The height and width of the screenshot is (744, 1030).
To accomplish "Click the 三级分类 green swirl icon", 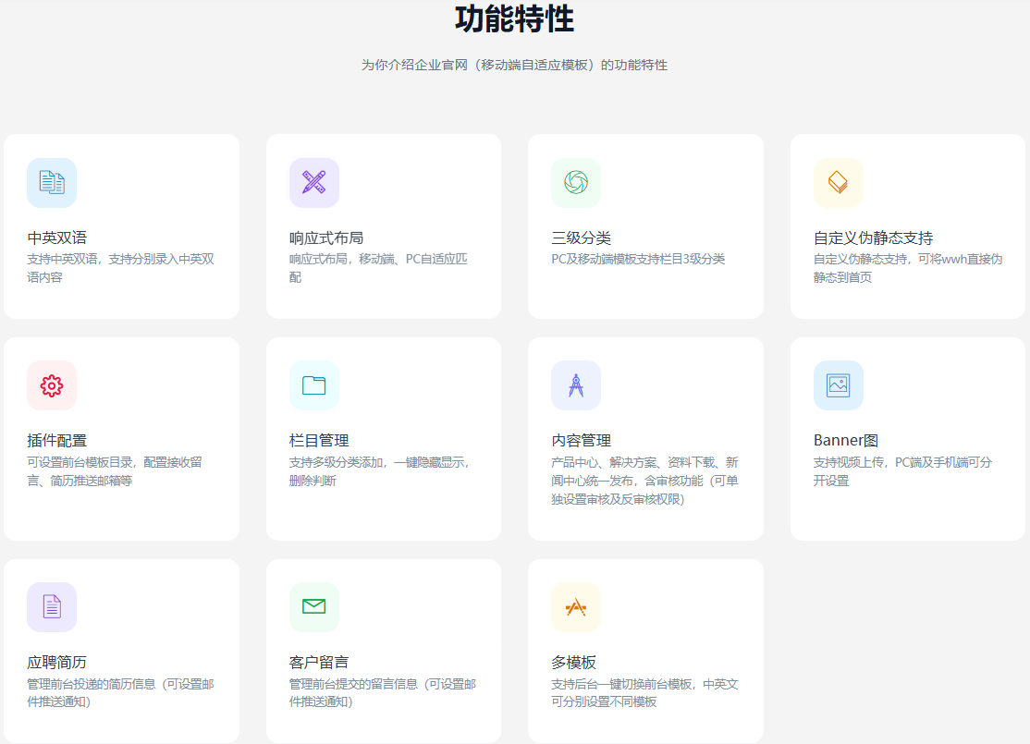I will tap(576, 183).
